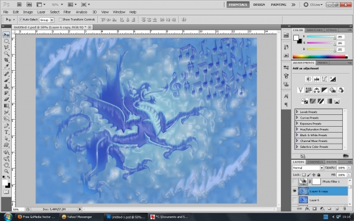
Task: Enable Show Transform Controls checkbox
Action: coord(60,19)
